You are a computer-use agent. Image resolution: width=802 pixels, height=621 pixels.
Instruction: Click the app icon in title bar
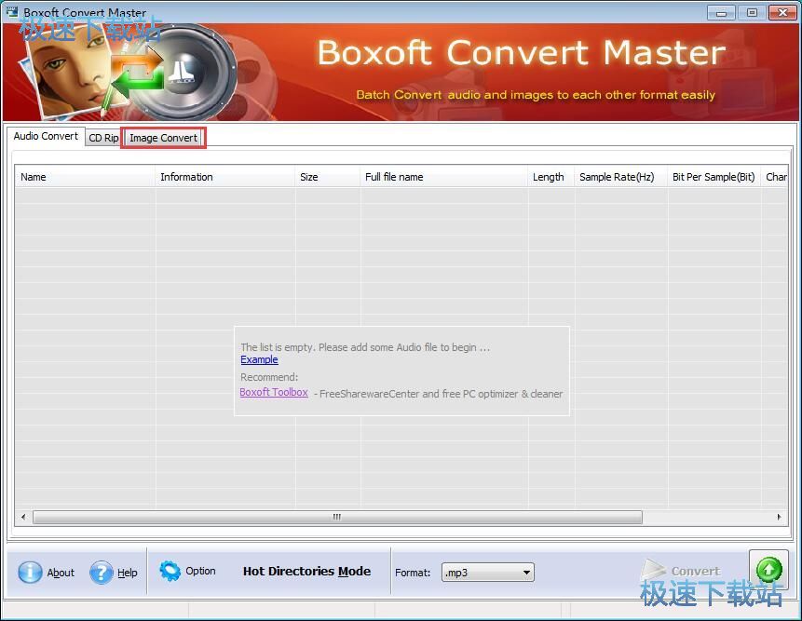11,11
